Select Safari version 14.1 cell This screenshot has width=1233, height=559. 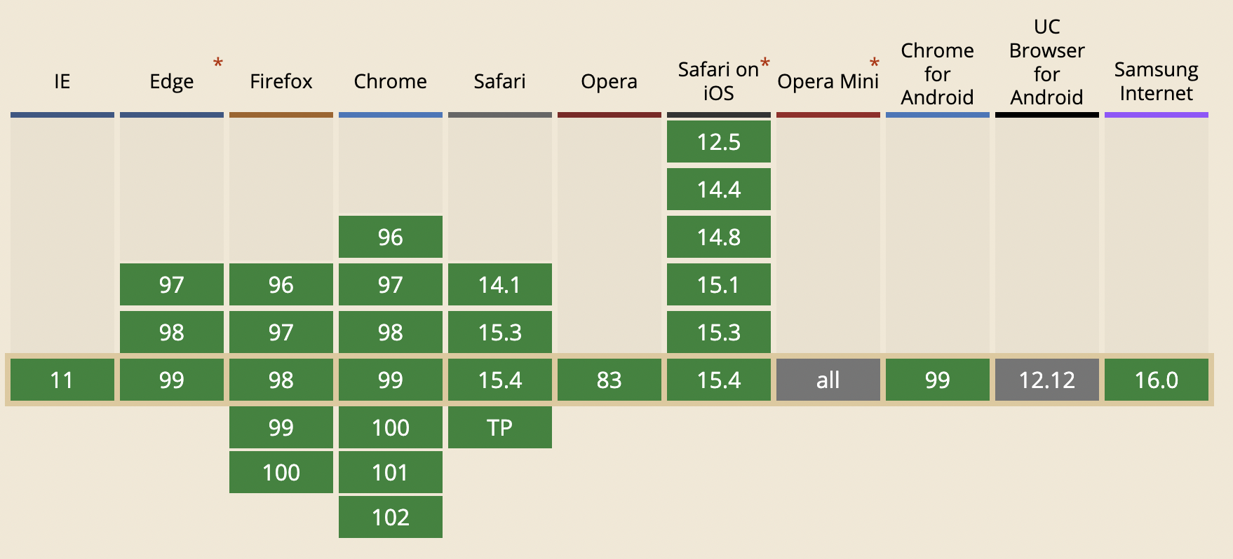tap(500, 284)
